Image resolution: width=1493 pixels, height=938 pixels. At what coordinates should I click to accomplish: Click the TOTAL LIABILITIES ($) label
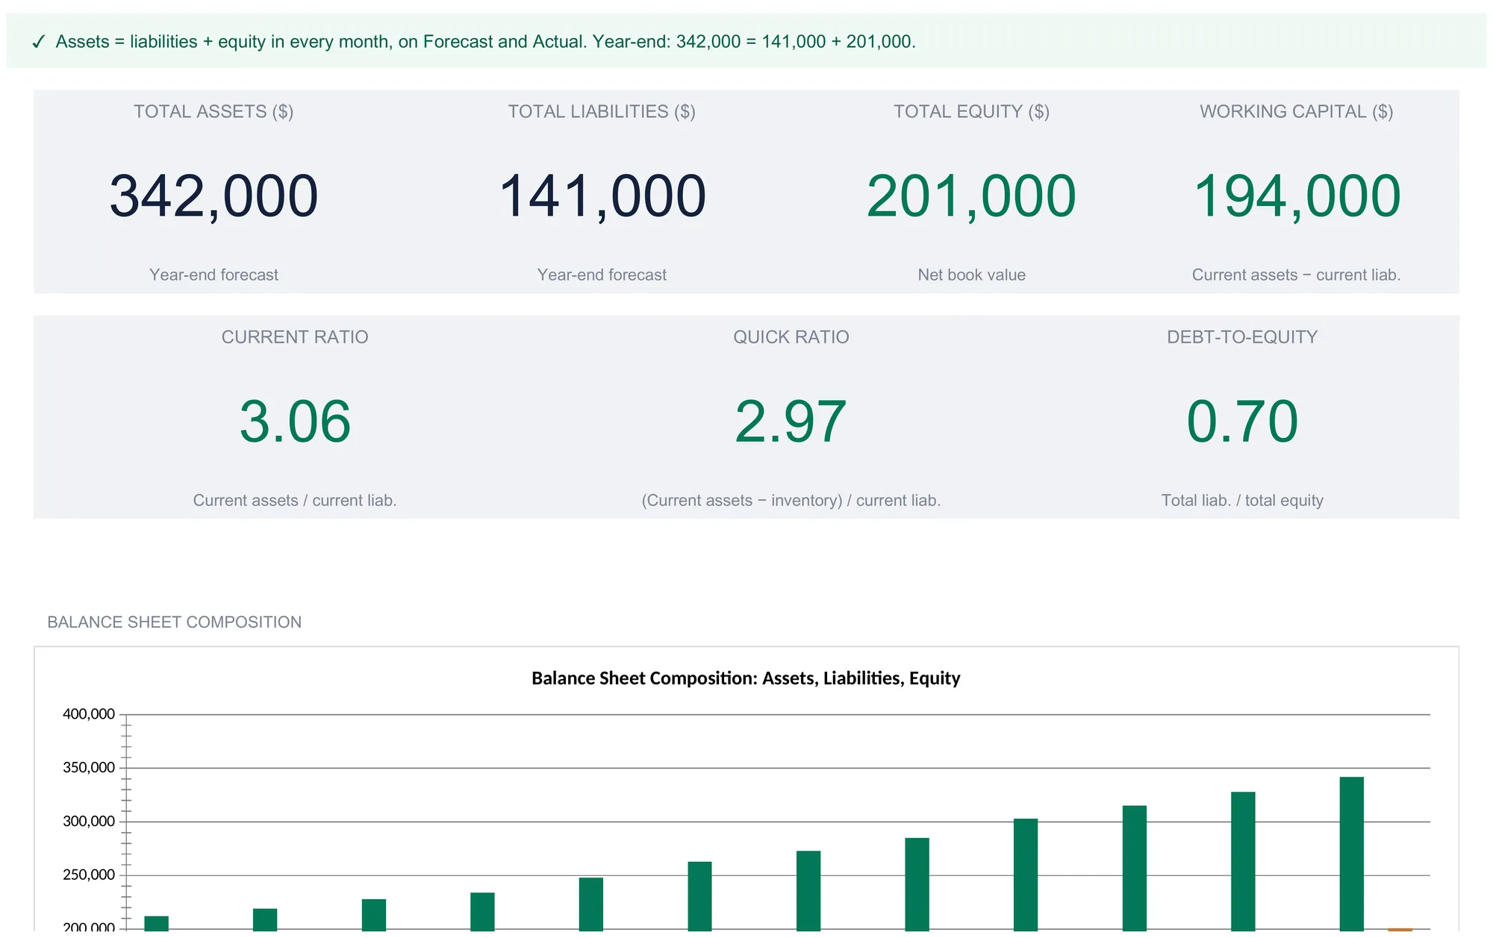click(x=602, y=112)
